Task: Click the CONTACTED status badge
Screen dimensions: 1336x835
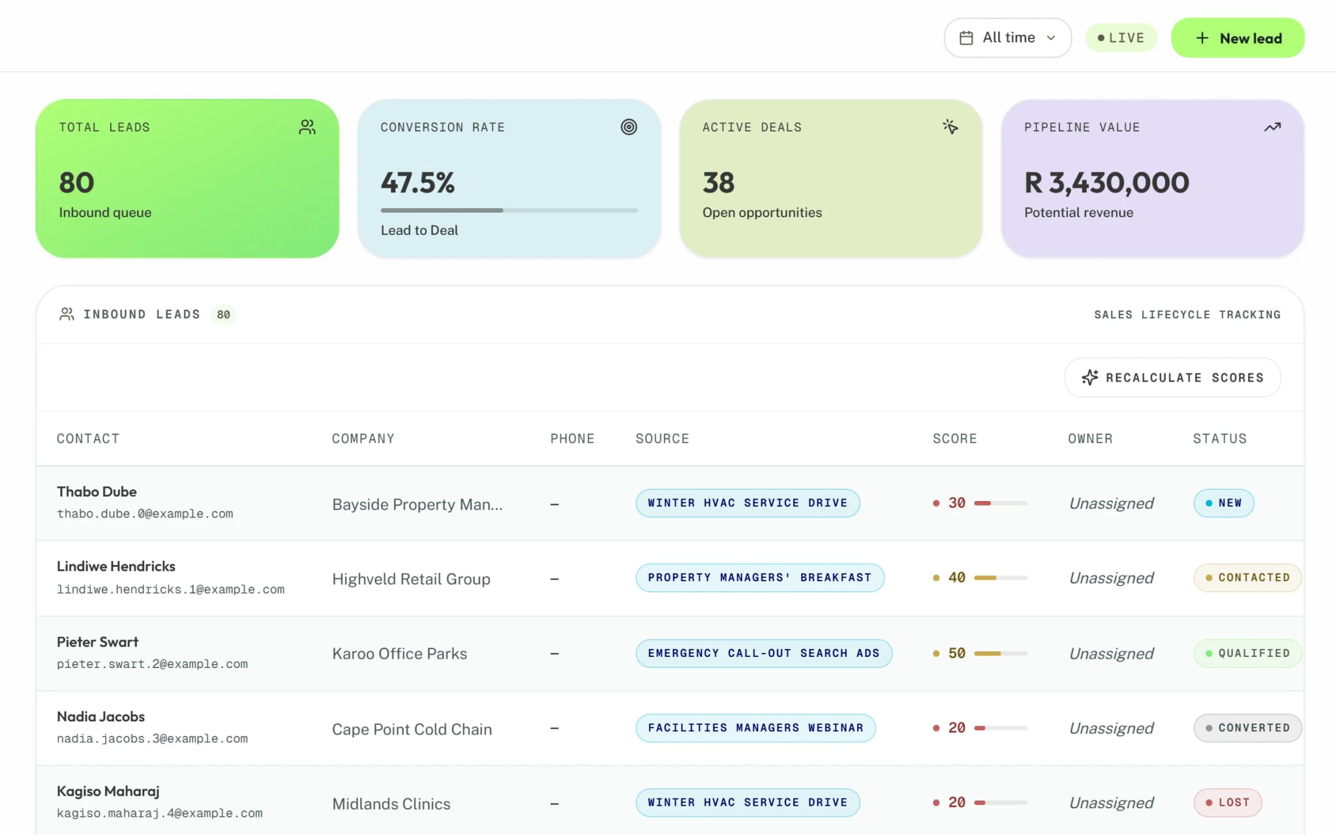Action: (1247, 578)
